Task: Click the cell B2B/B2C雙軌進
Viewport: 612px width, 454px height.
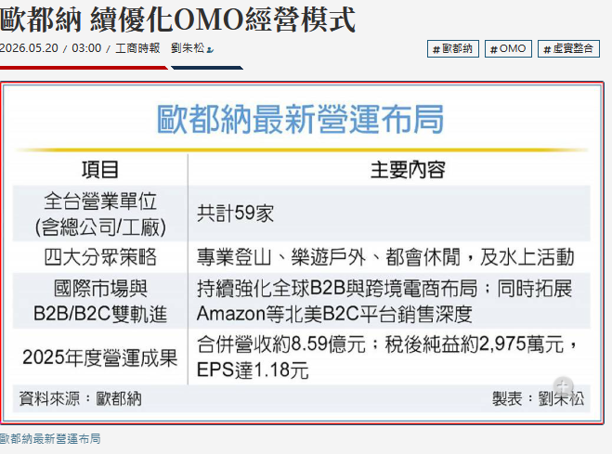Action: (100, 314)
